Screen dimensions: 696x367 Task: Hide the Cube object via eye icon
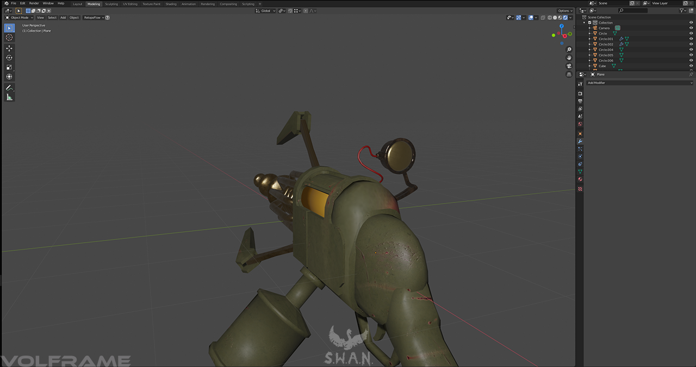pyautogui.click(x=691, y=66)
